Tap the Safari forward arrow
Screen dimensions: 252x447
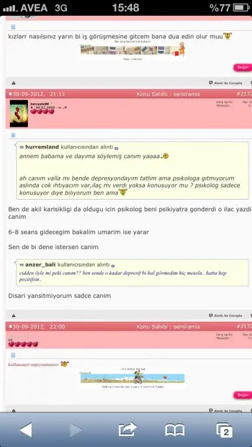(x=75, y=430)
